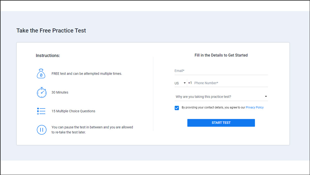Select the 'Take the Free Practice Test' heading
The width and height of the screenshot is (310, 175).
pos(51,31)
